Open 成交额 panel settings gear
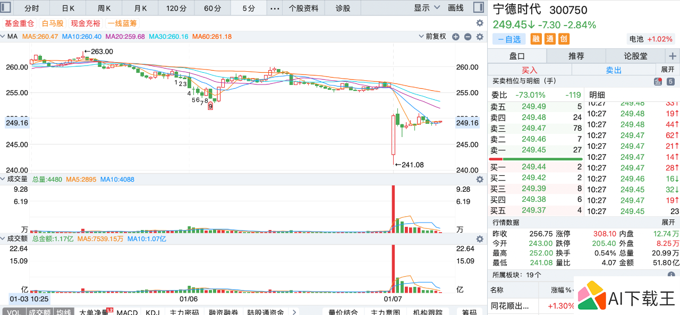 click(480, 239)
